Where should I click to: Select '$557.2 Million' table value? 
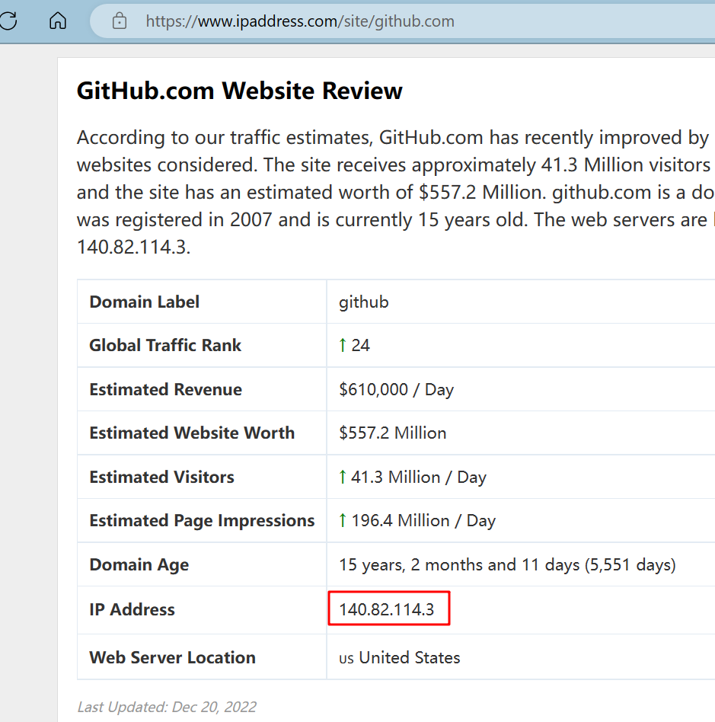click(393, 433)
